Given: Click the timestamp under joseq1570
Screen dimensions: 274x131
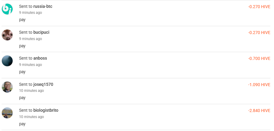Looking at the screenshot, I should coord(31,91).
